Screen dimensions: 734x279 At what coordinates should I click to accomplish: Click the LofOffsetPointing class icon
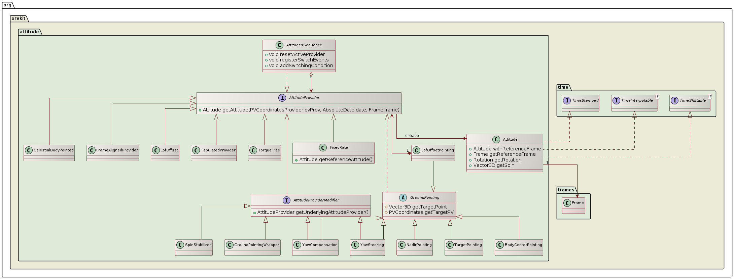coord(417,150)
